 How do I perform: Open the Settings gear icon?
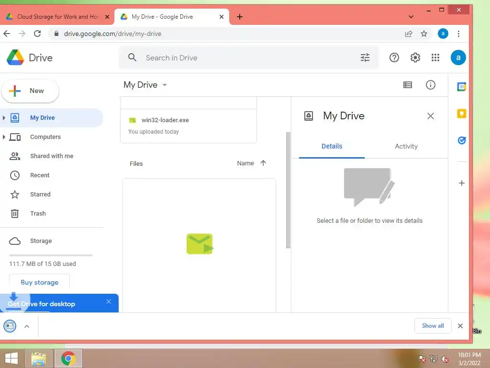coord(415,57)
